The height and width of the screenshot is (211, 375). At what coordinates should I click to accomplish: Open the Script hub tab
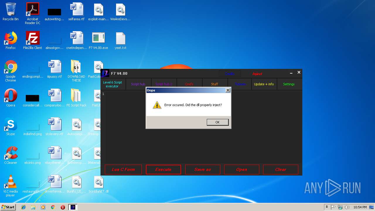coord(138,84)
